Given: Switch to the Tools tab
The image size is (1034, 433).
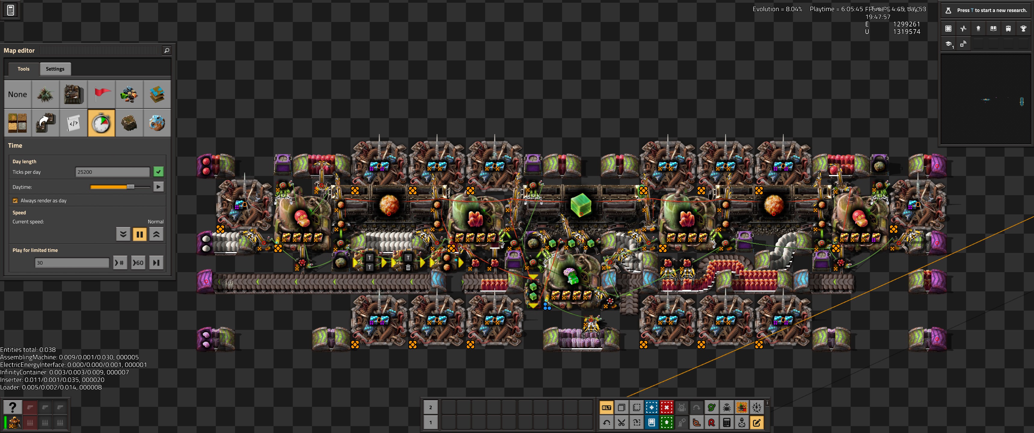Looking at the screenshot, I should 24,69.
